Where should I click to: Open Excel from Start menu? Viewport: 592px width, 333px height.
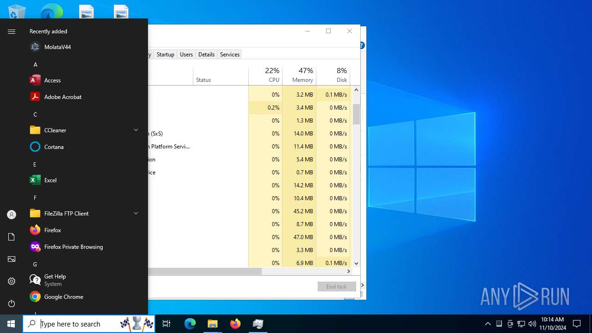(85, 180)
